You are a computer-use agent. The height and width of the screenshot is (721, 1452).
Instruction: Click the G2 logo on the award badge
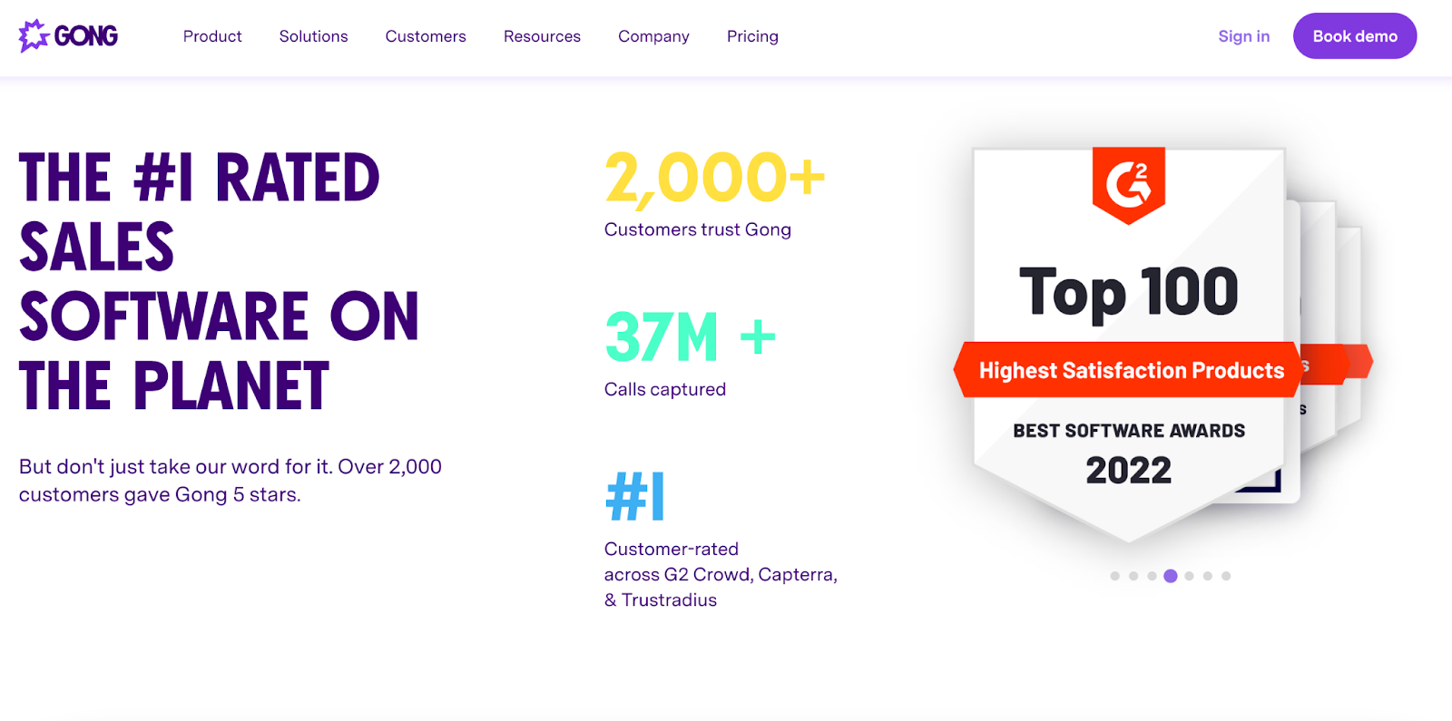click(1128, 185)
